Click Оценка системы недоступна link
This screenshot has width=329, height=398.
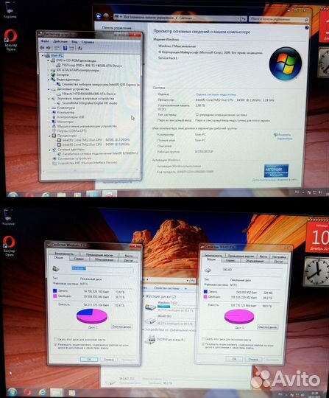coord(216,94)
